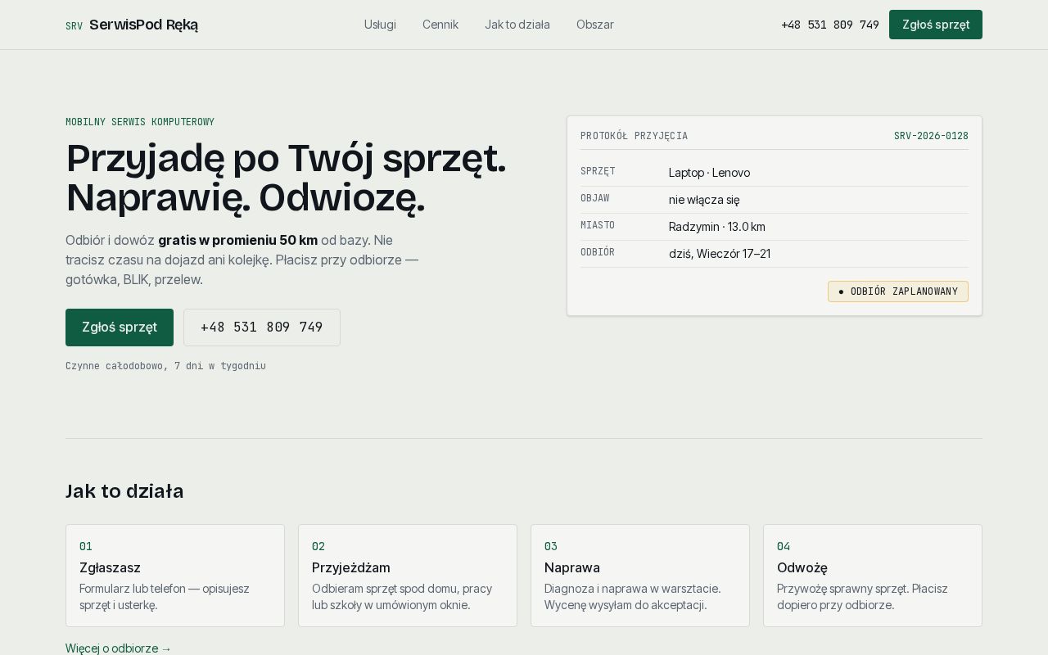Click the Przyjeżdżam step title
The width and height of the screenshot is (1048, 655).
pos(351,567)
